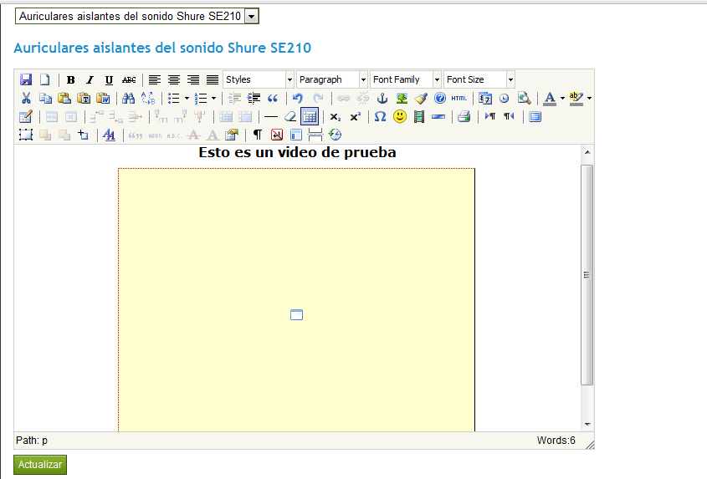Expand numbered list style arrow
The height and width of the screenshot is (479, 707).
[213, 99]
